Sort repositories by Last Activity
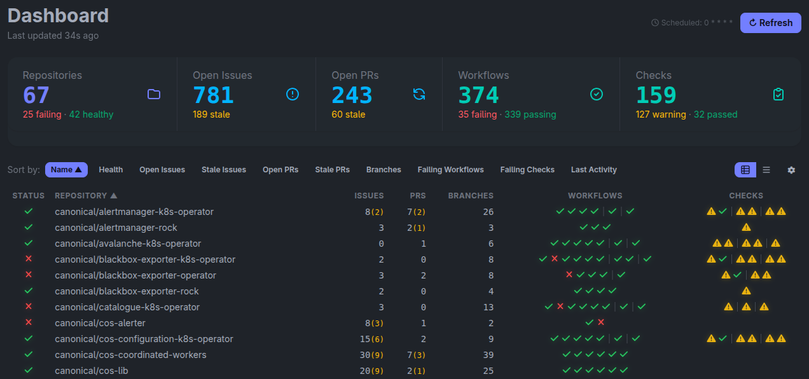 tap(593, 170)
